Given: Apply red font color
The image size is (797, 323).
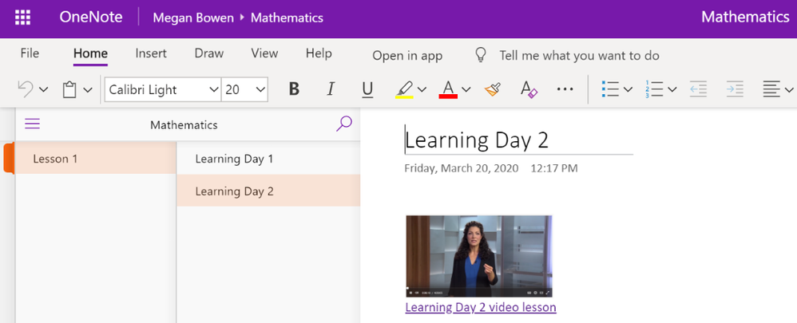Looking at the screenshot, I should point(448,90).
